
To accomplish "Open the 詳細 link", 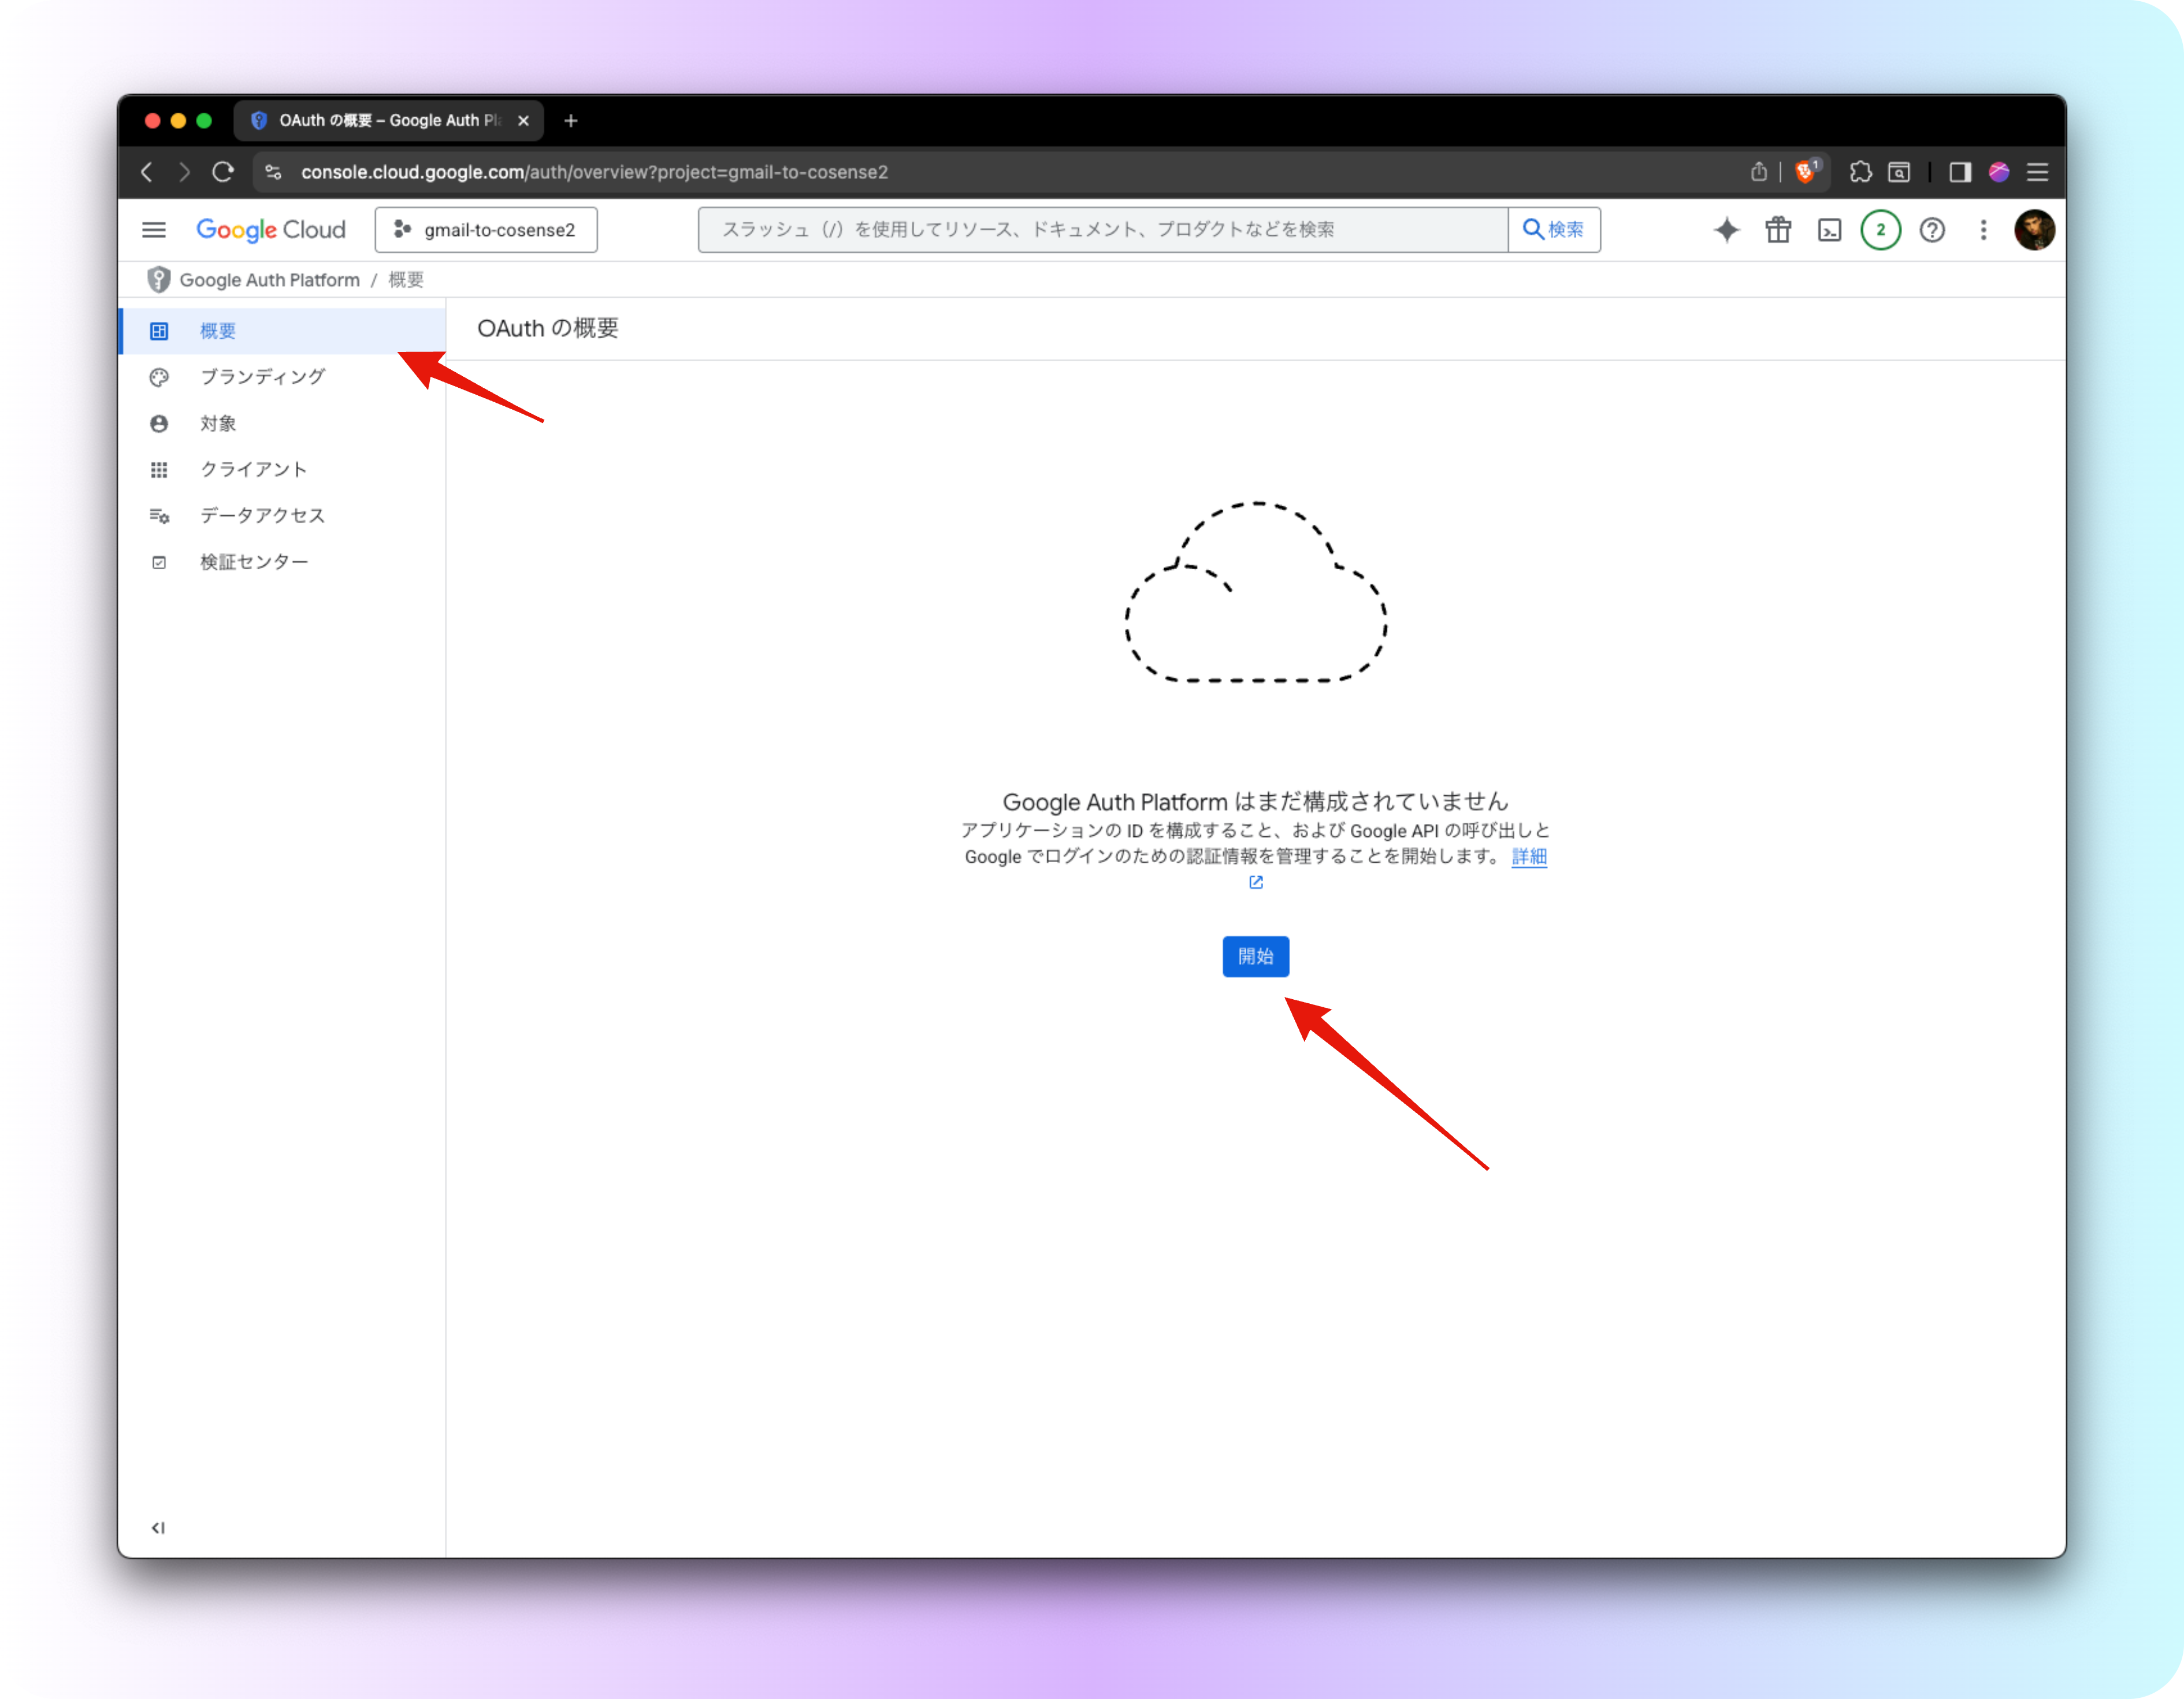I will tap(1530, 857).
